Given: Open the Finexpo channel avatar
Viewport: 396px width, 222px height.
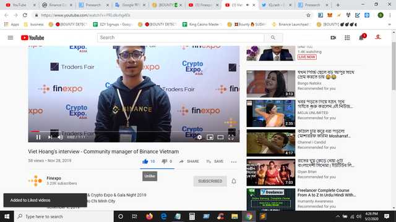Looking at the screenshot, I should coord(35,181).
